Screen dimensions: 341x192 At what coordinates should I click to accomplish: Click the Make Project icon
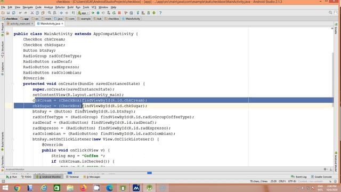point(73,13)
